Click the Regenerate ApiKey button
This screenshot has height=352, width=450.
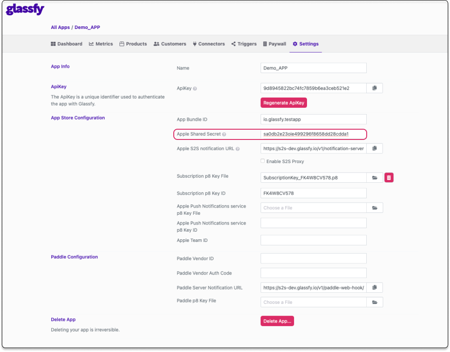(x=284, y=103)
